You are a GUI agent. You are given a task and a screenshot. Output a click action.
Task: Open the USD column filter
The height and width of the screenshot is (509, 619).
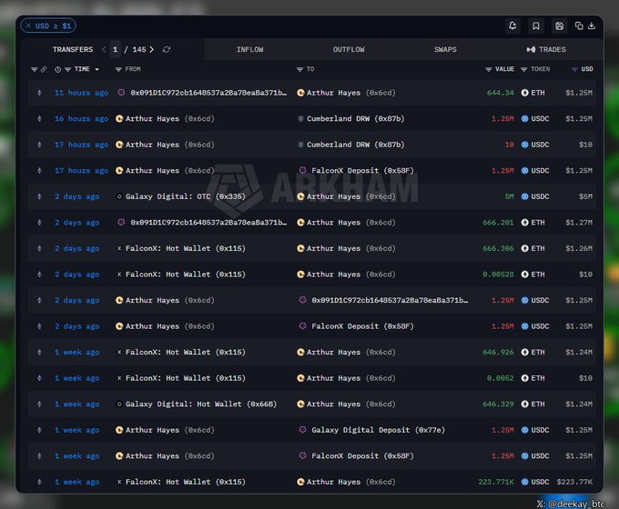(574, 69)
